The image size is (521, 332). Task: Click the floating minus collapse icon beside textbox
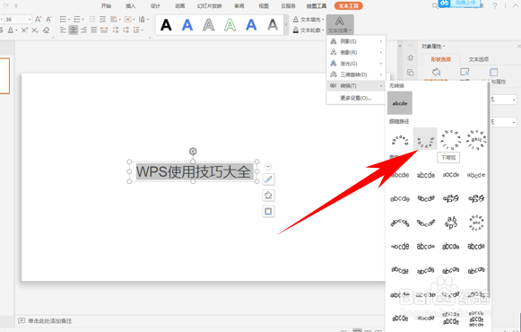(268, 166)
